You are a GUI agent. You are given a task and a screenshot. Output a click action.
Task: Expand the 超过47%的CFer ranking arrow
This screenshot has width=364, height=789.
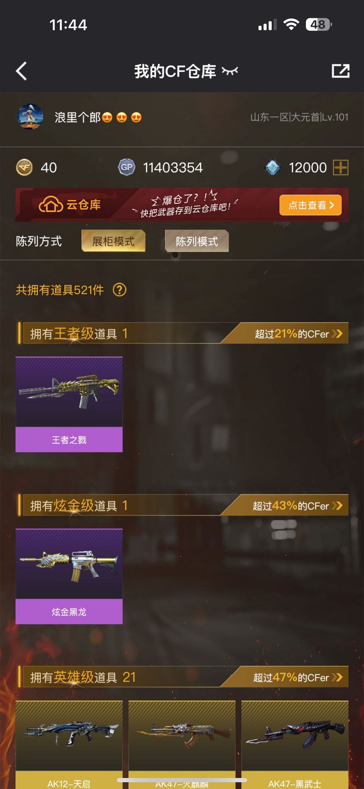(337, 677)
